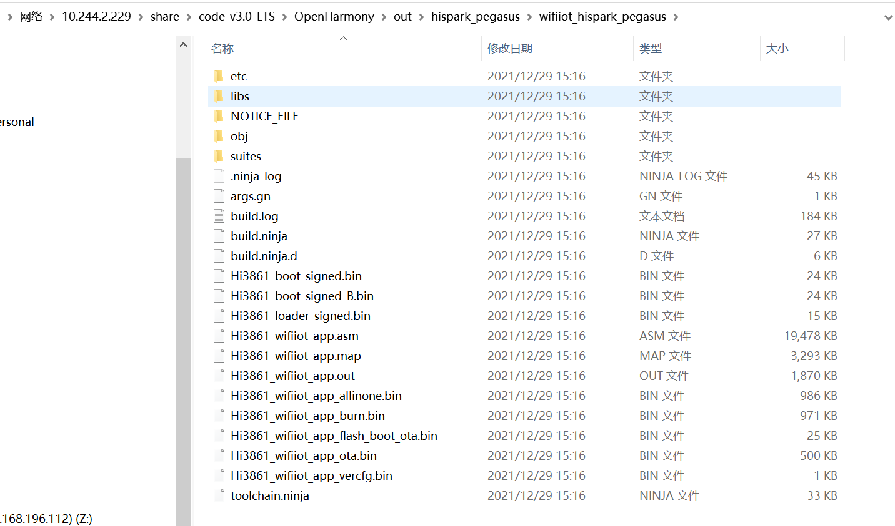The width and height of the screenshot is (895, 526).
Task: Click the OUT 文件 type cell
Action: click(x=664, y=376)
